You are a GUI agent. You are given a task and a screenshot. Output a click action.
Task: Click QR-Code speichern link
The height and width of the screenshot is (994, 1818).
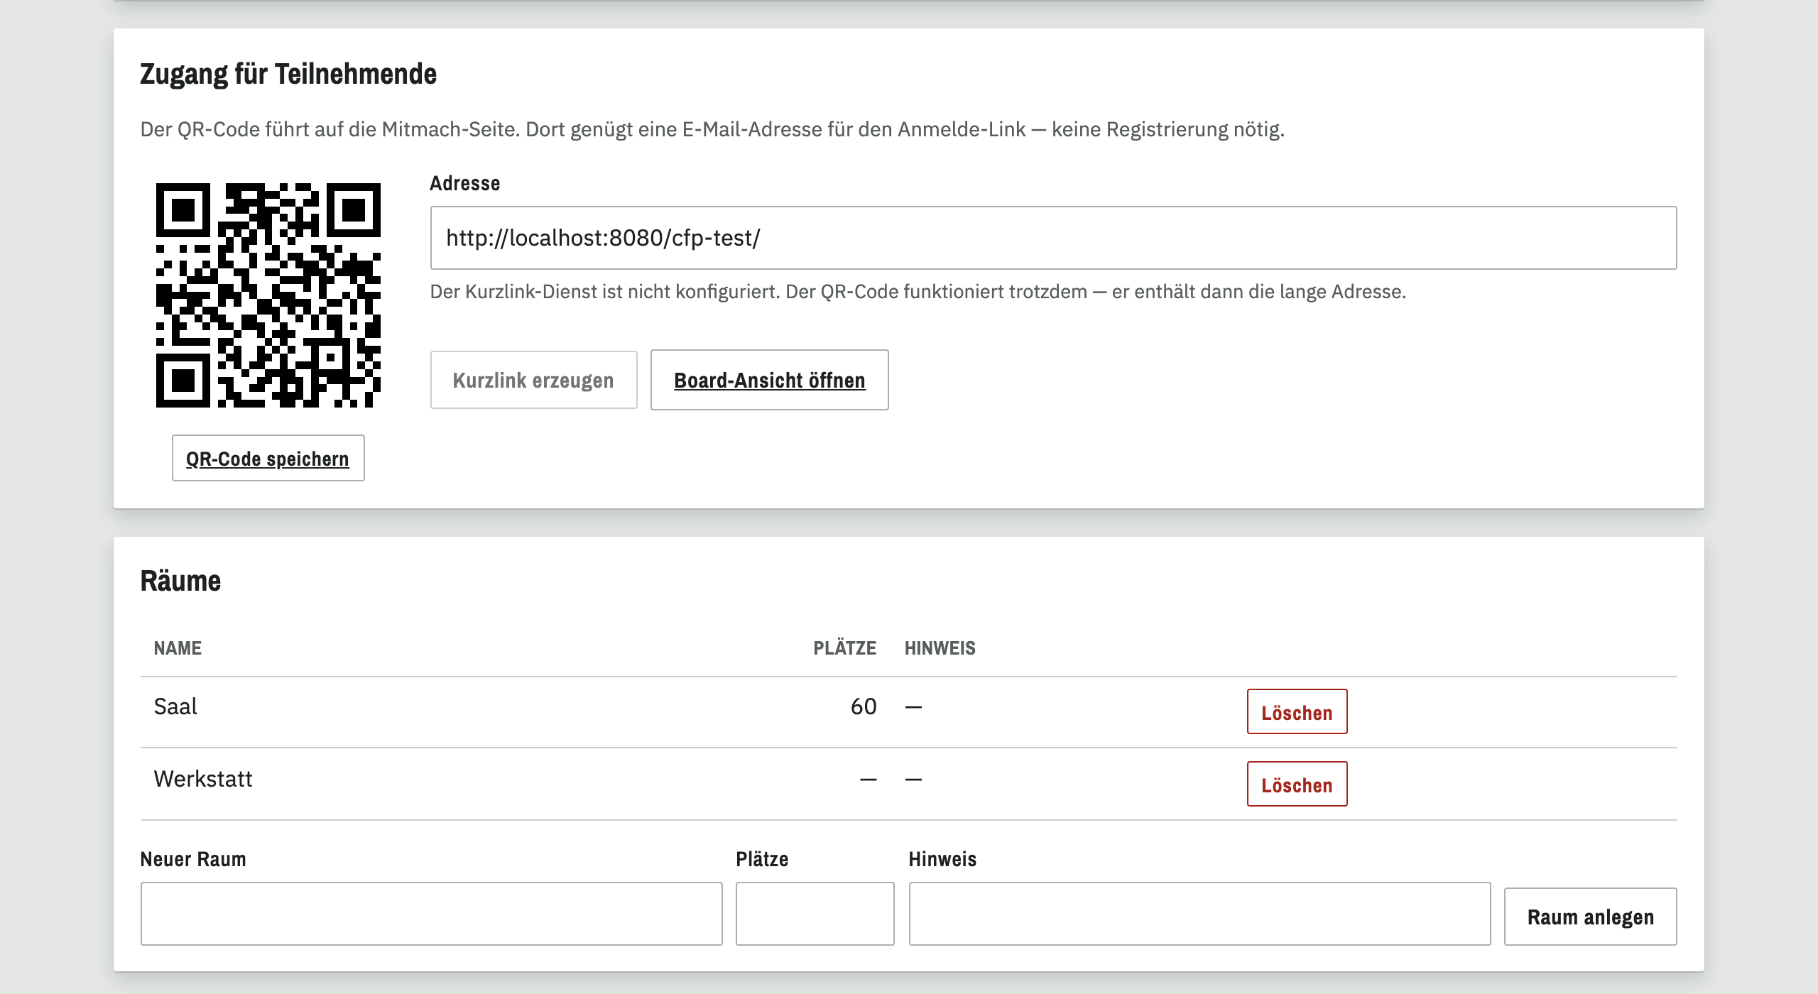point(268,459)
